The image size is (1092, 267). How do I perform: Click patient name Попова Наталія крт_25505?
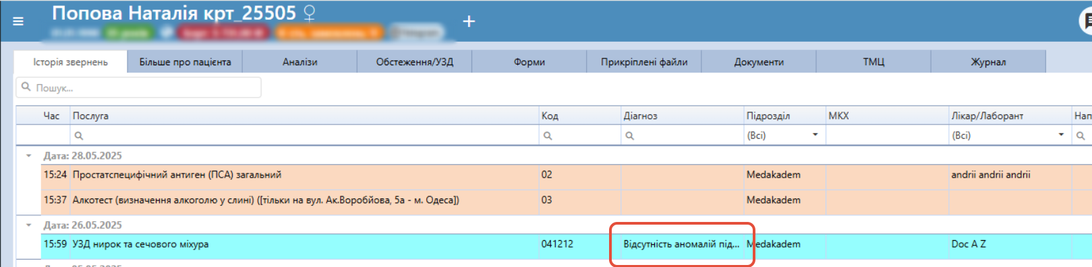(174, 13)
